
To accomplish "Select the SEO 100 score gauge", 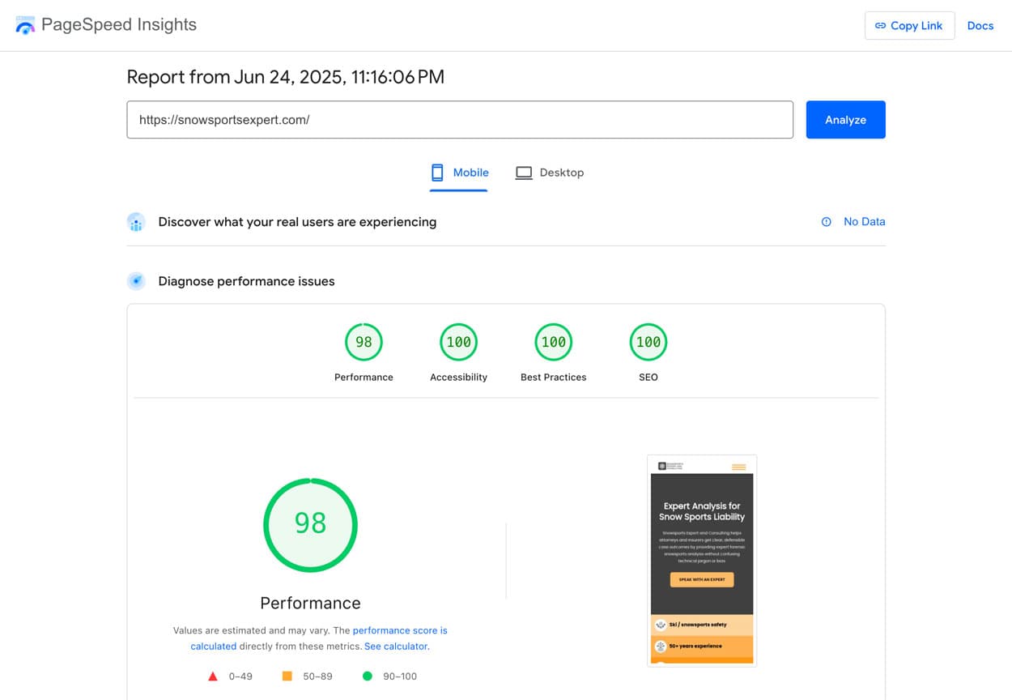I will 648,342.
